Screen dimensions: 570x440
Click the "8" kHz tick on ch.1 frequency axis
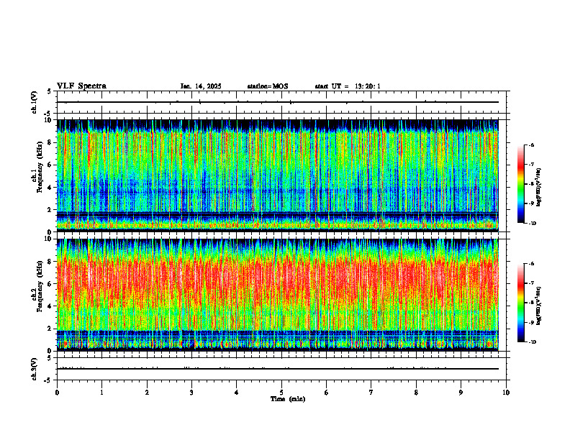50,142
